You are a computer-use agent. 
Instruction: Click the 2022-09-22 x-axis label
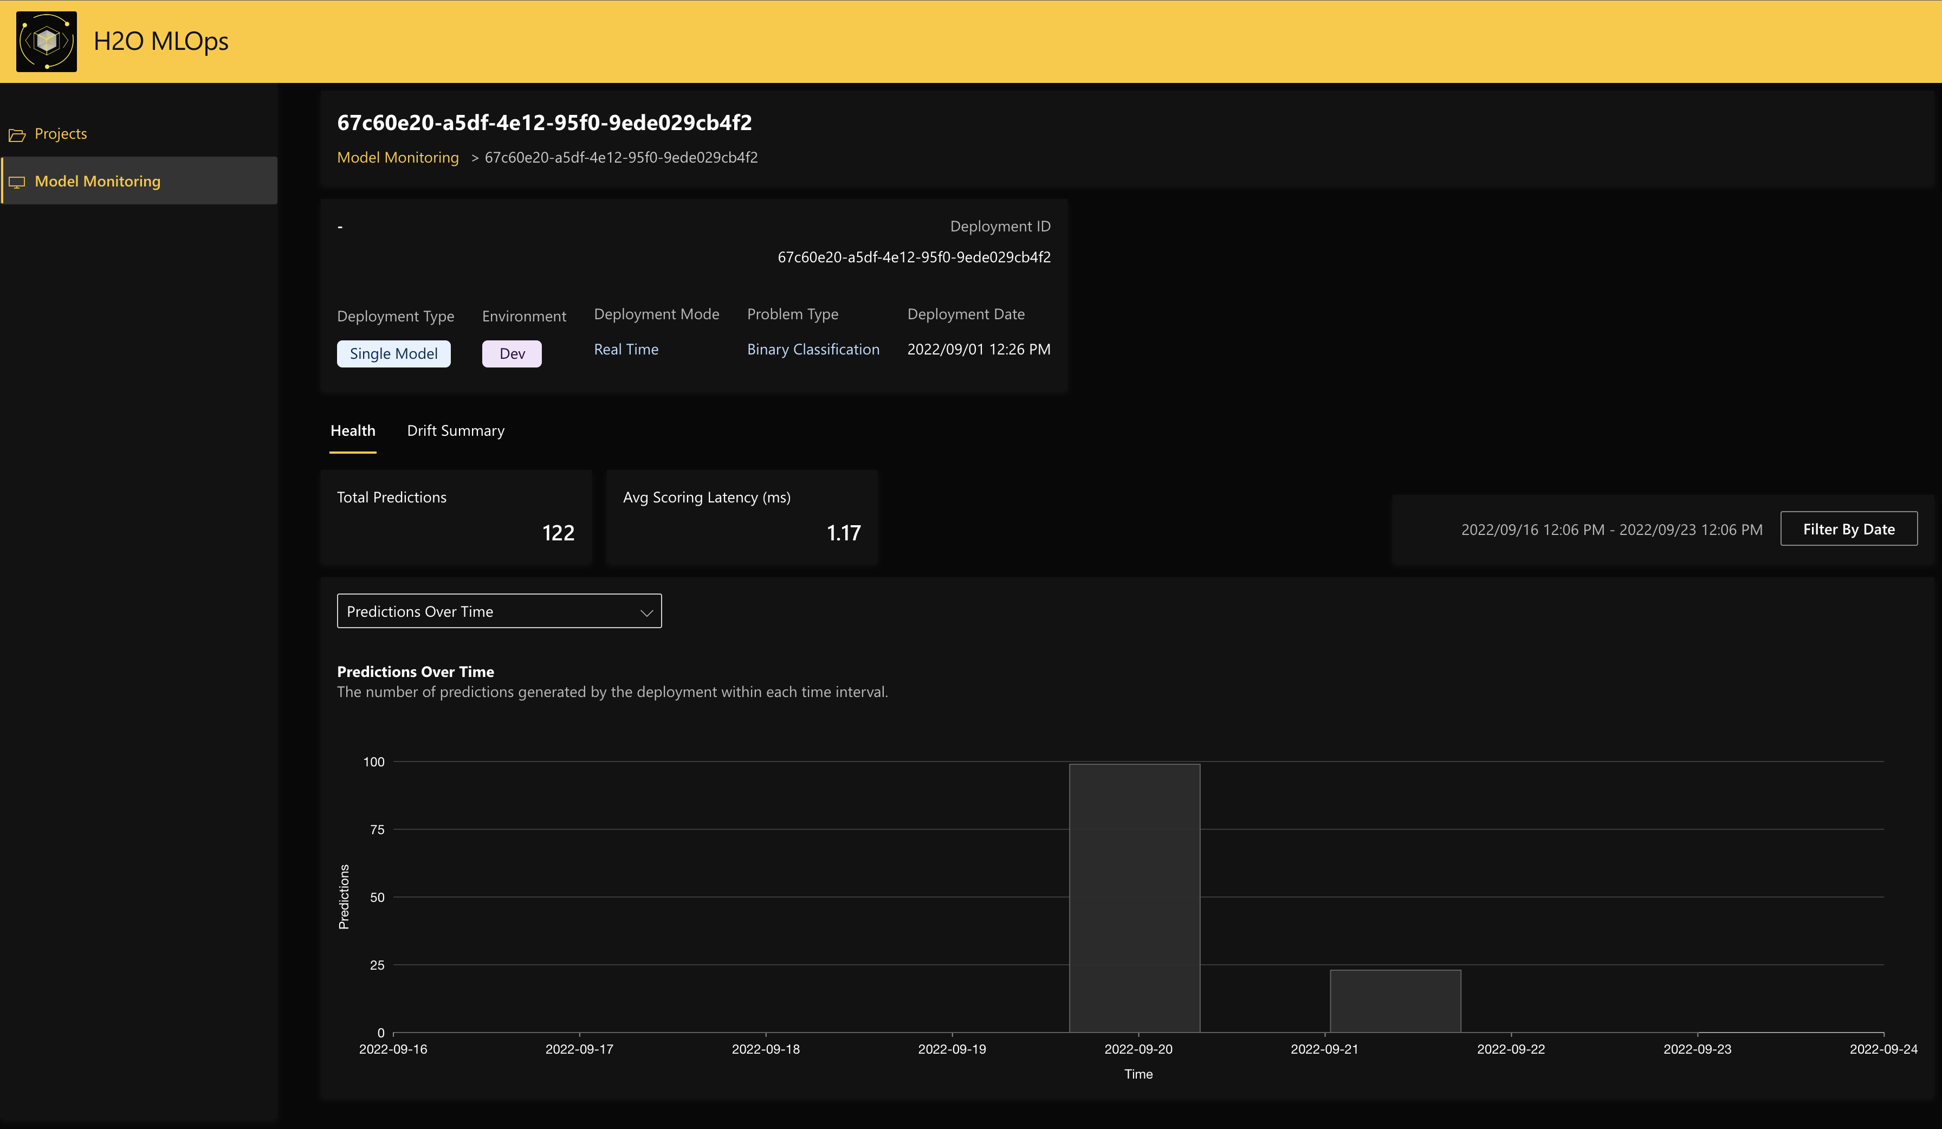[x=1511, y=1049]
